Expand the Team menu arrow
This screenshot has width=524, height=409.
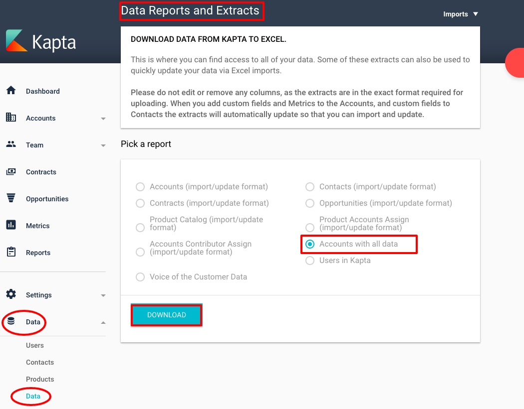(103, 145)
